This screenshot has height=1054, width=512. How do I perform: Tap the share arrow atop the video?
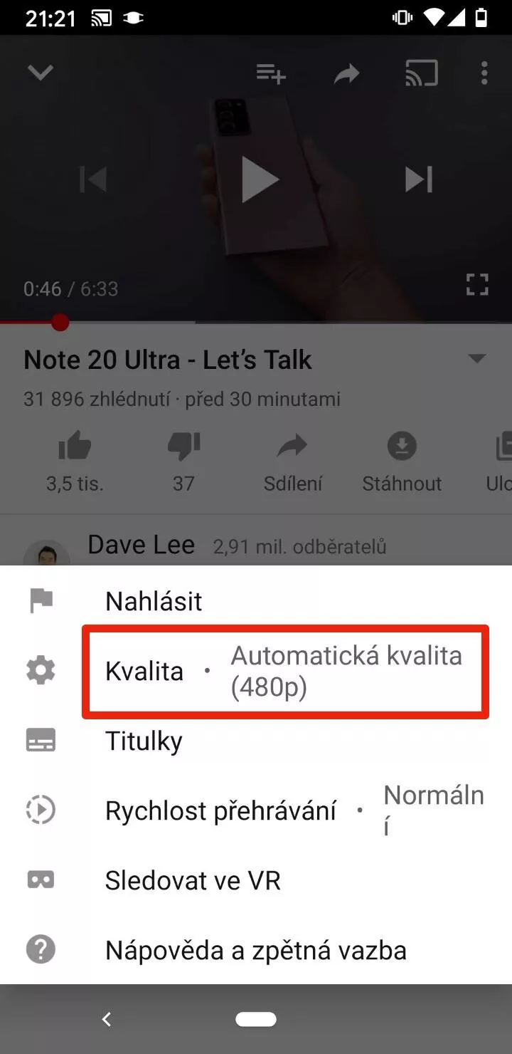click(x=347, y=73)
